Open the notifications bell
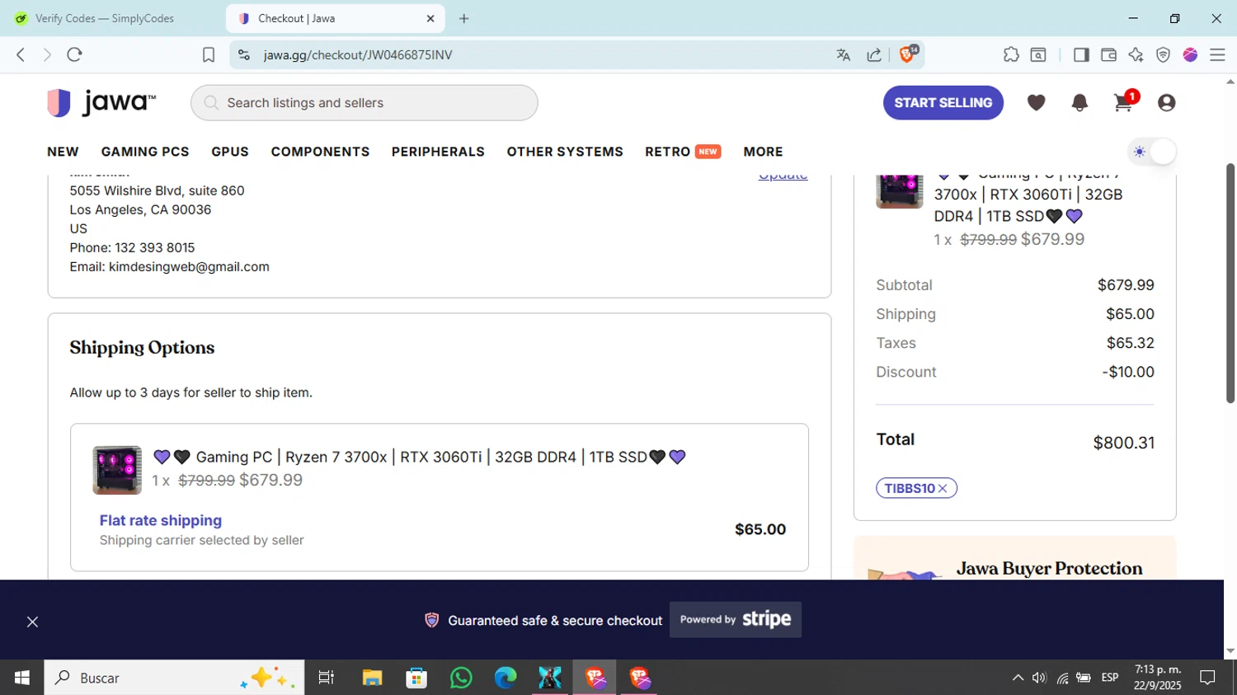Image resolution: width=1237 pixels, height=695 pixels. pyautogui.click(x=1079, y=102)
